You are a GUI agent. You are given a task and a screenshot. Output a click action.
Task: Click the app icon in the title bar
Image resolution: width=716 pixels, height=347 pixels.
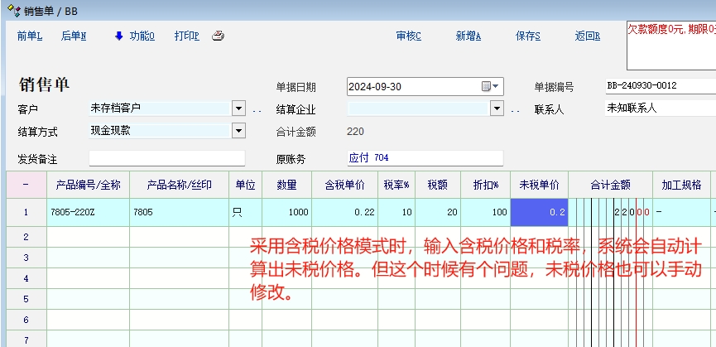tap(7, 10)
